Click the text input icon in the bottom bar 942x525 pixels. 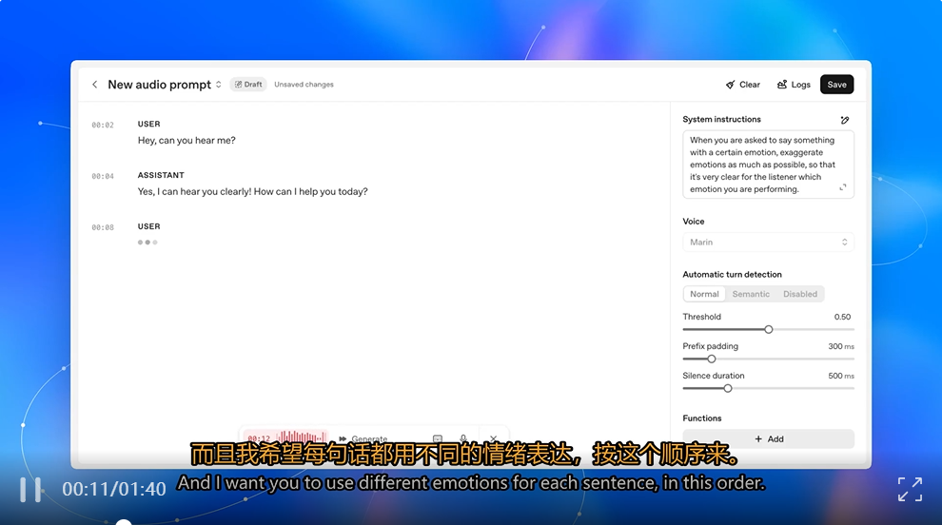438,438
